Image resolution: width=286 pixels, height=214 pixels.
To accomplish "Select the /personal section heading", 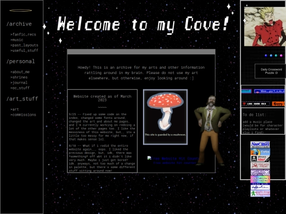I will pos(21,61).
